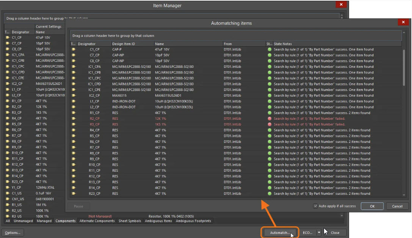Select the MAX6315 Design Item ID cell

(119, 96)
